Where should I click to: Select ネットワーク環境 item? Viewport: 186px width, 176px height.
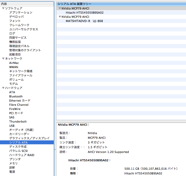[21, 71]
